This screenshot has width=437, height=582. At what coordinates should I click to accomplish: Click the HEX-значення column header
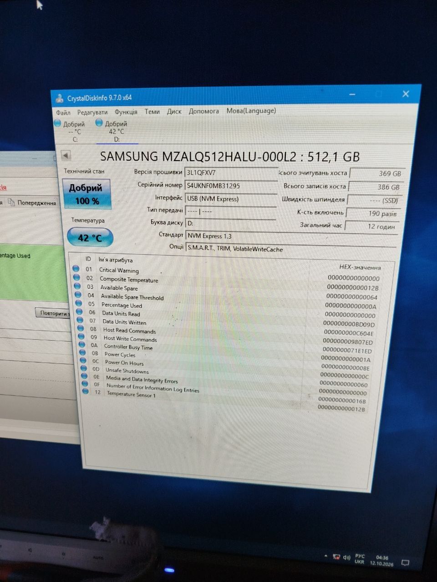coord(360,267)
